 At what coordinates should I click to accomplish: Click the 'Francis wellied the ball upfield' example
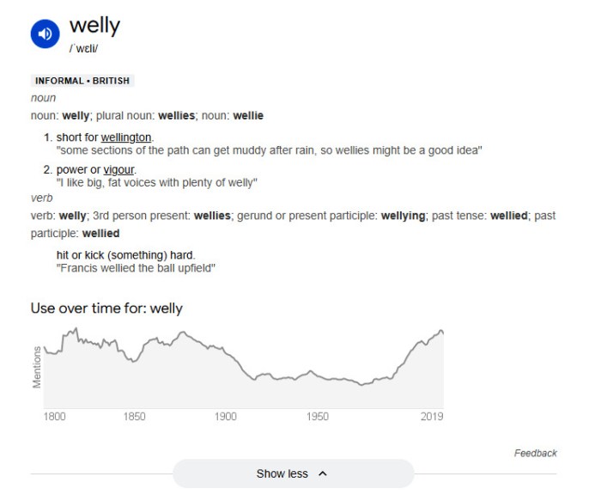[136, 268]
